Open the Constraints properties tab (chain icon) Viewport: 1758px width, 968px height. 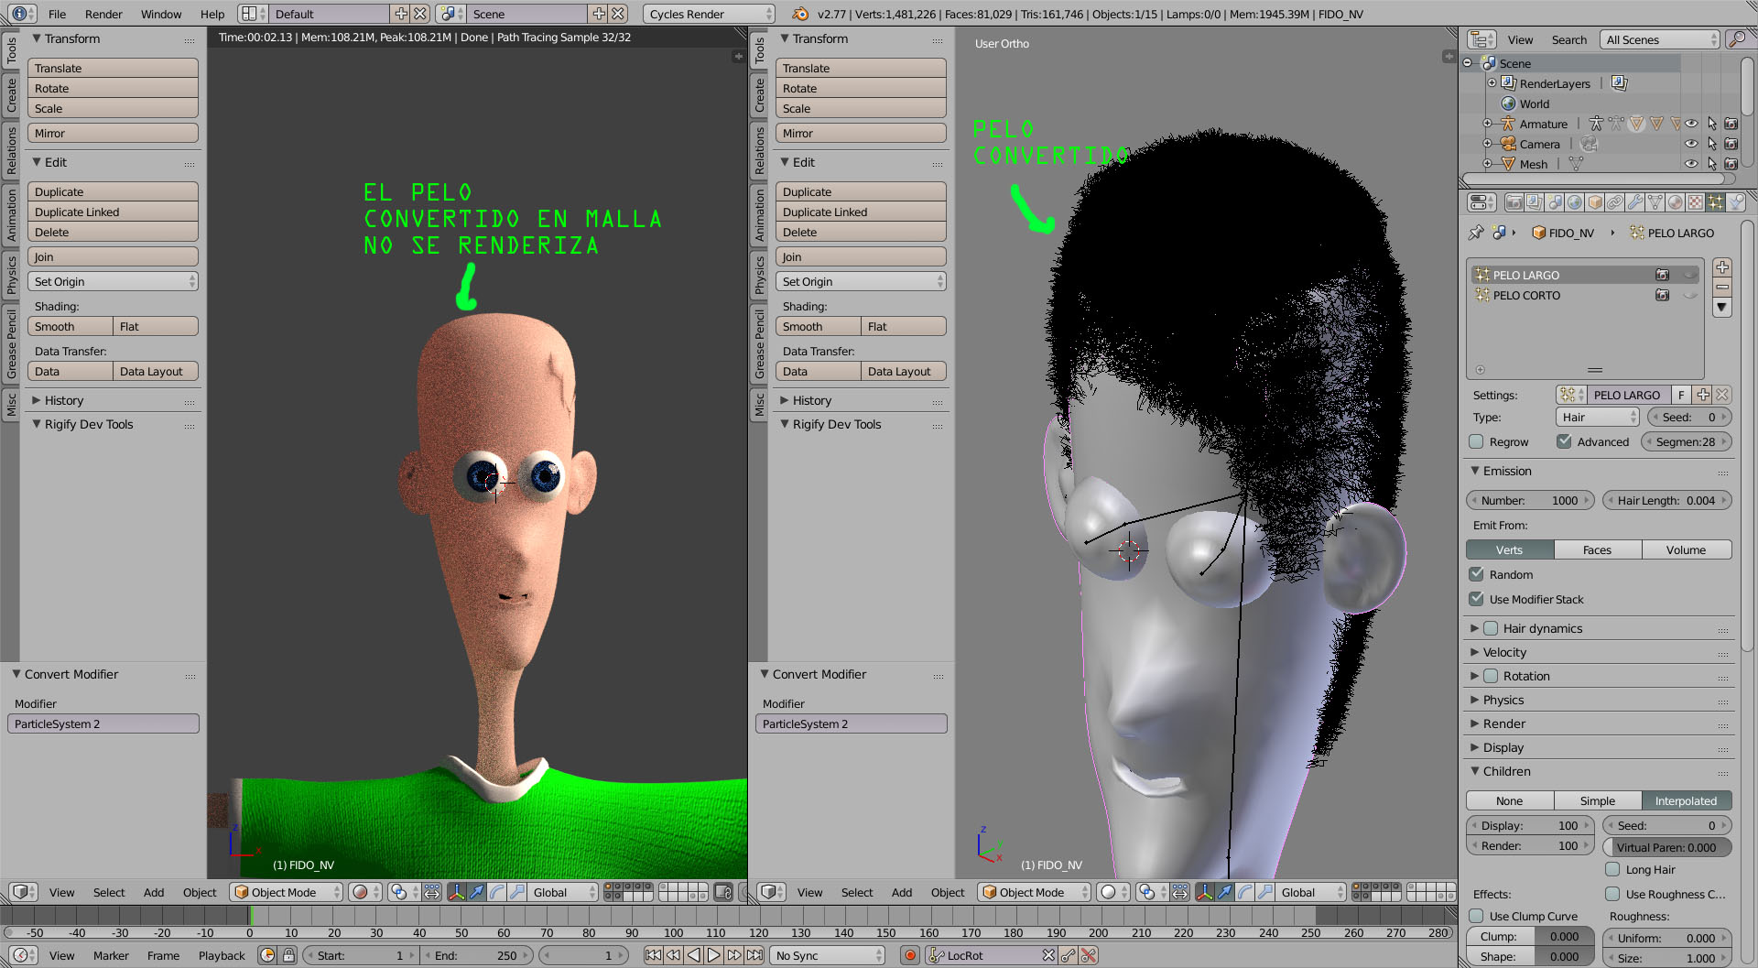click(x=1614, y=202)
